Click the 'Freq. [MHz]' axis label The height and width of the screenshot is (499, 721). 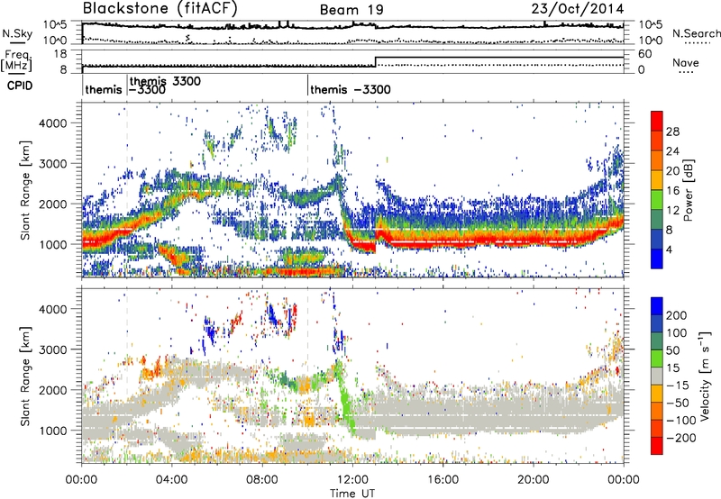16,61
